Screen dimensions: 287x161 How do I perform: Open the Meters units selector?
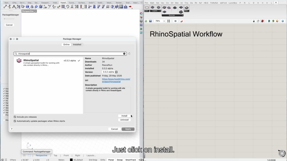click(x=61, y=160)
